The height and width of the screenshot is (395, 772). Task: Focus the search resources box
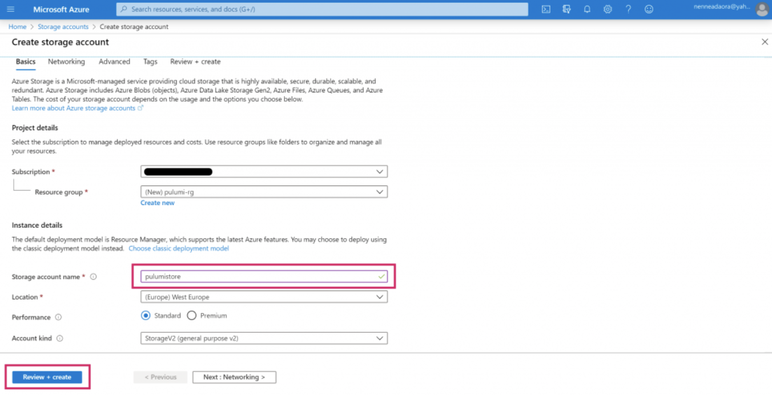point(322,9)
